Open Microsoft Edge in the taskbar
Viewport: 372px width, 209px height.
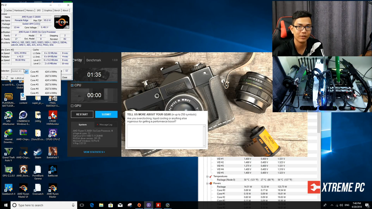pos(92,205)
